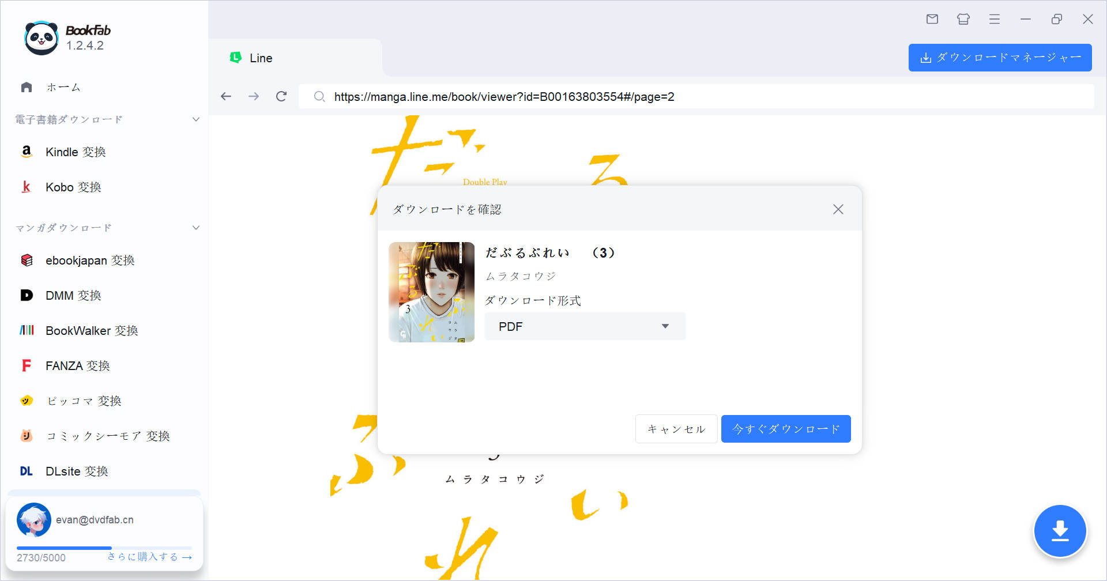Open the skin theme shirt icon

coord(963,19)
